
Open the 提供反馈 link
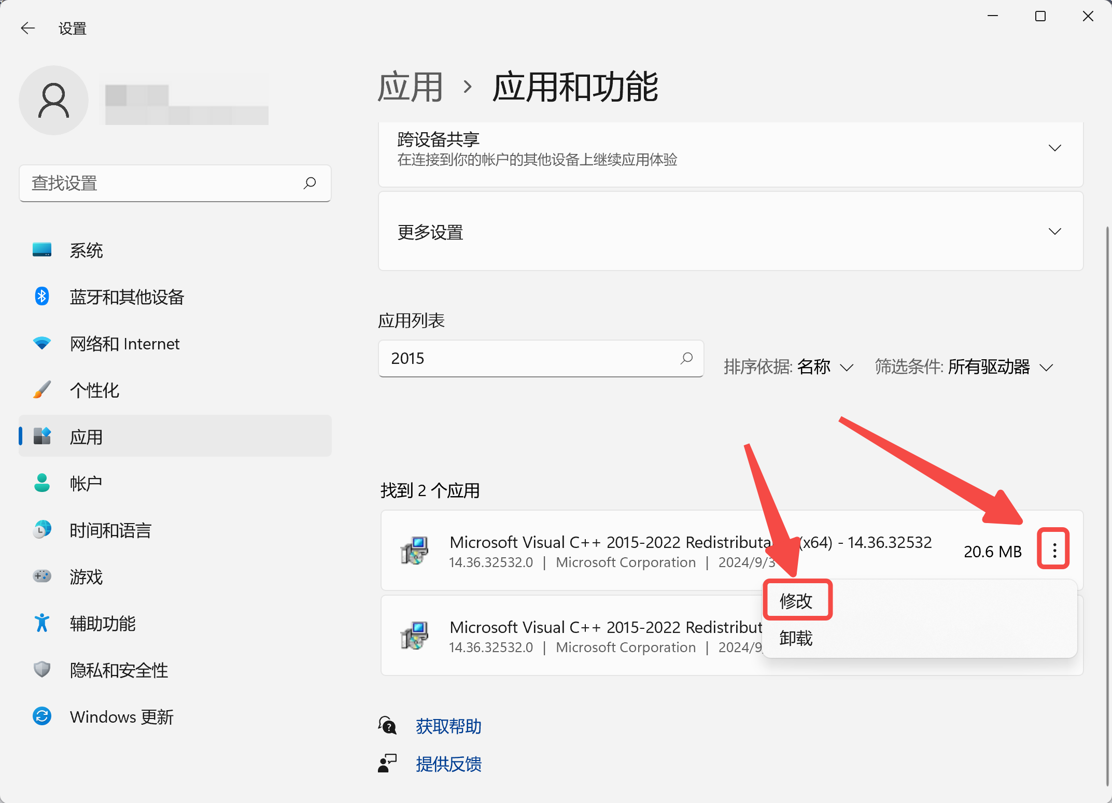[x=448, y=764]
